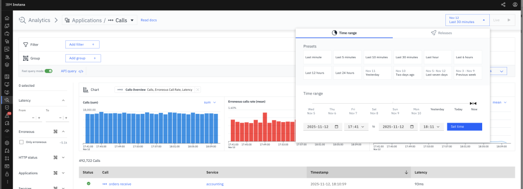Viewport: 523px width, 189px height.
Task: Click the Latency To minus stepper
Action: 60,117
